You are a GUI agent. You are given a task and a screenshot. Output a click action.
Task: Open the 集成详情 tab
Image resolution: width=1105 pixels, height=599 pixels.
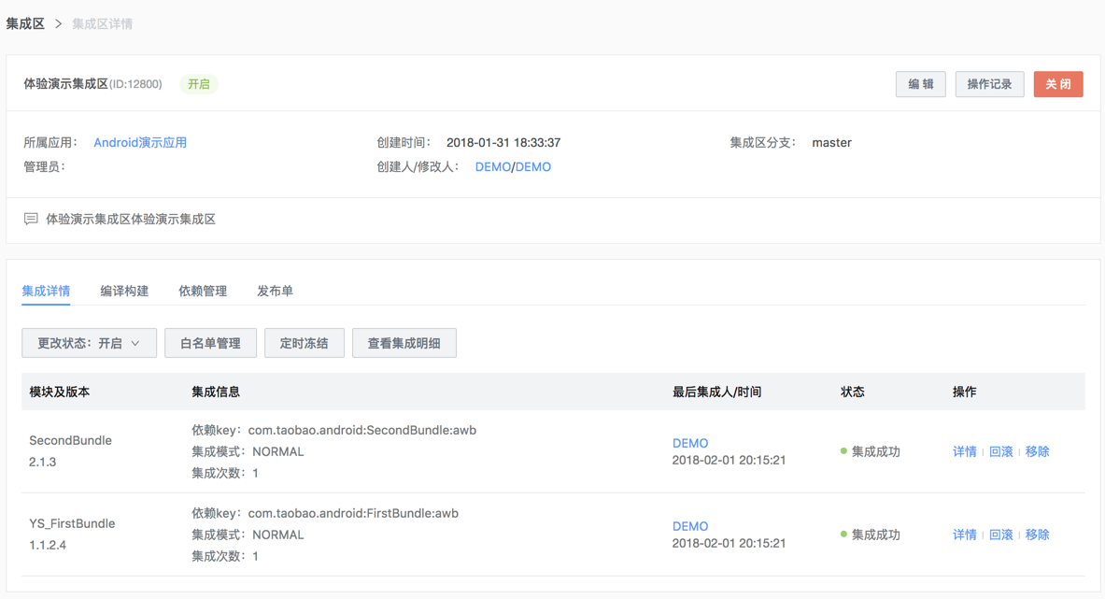tap(46, 291)
